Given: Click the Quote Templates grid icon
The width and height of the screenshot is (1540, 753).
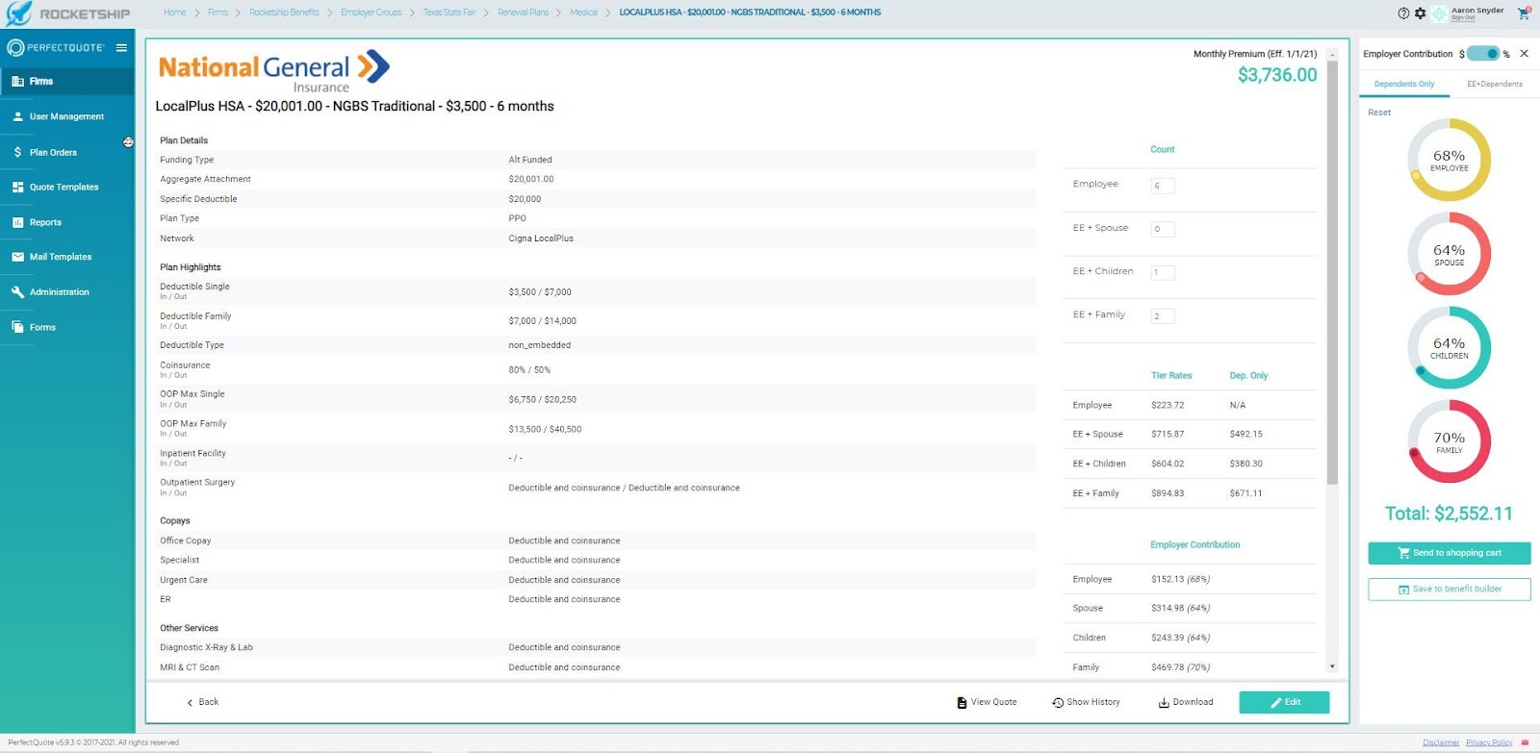Looking at the screenshot, I should point(17,188).
